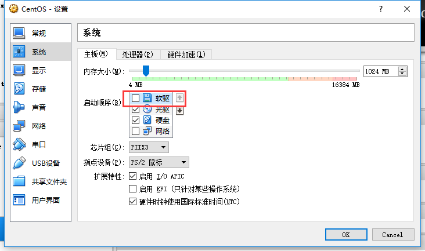Move boot item down with arrow

pos(179,110)
